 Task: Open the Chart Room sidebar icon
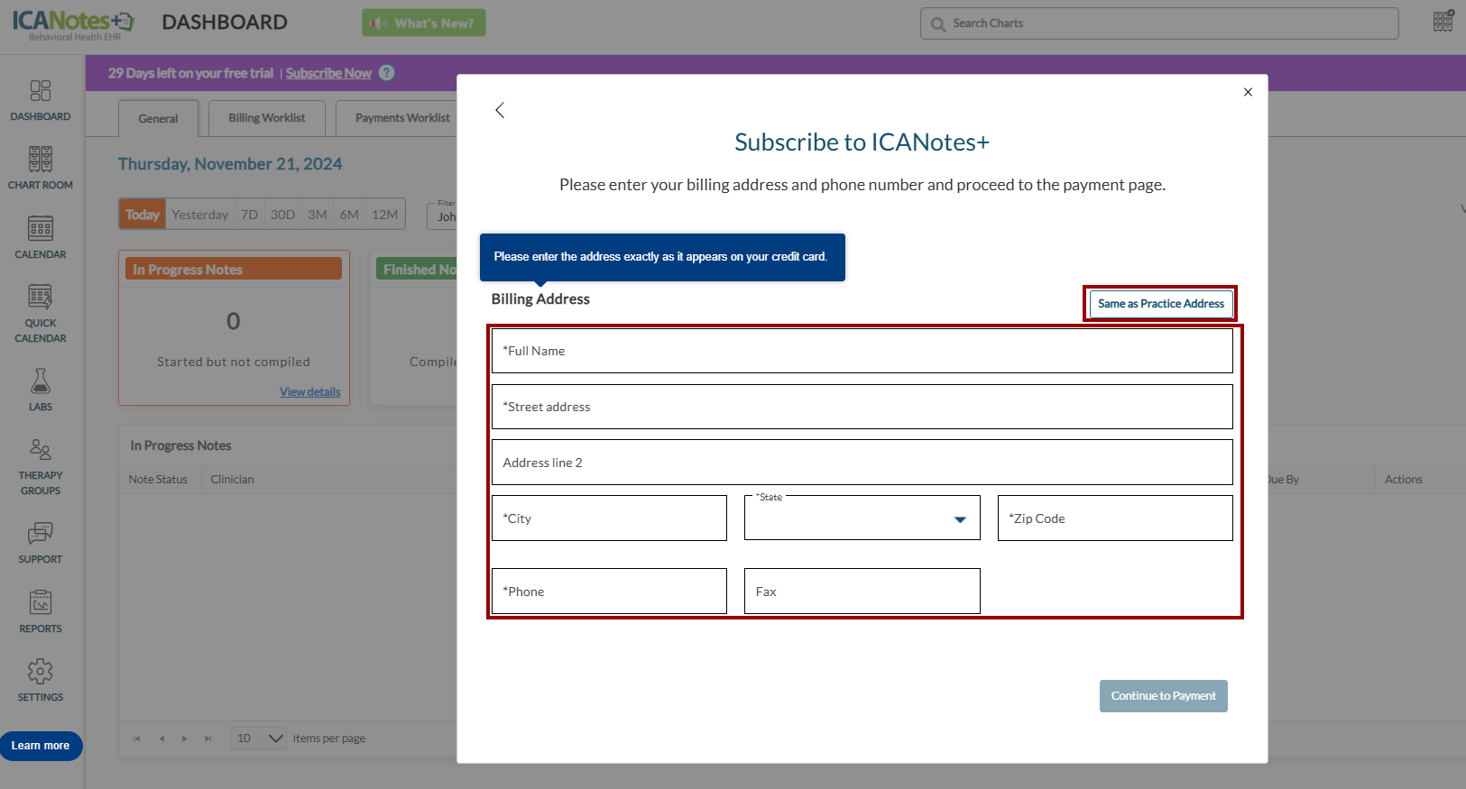tap(41, 160)
